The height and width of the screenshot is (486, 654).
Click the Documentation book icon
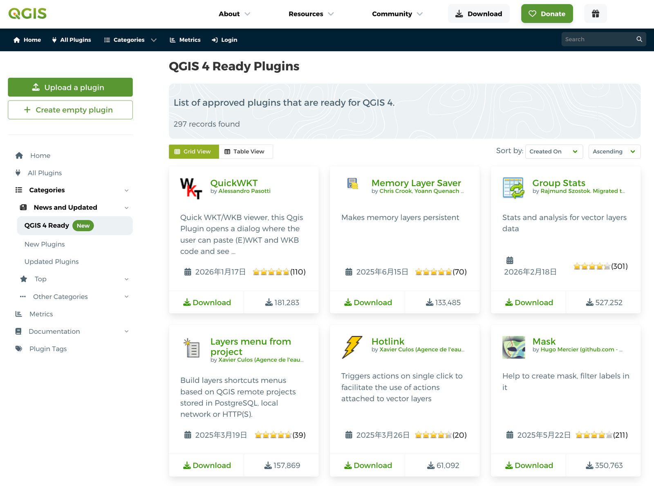click(x=18, y=331)
